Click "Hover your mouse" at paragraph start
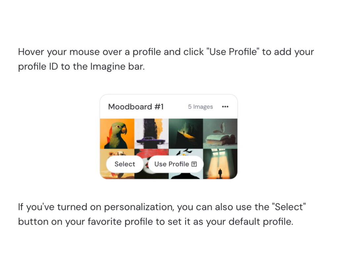 click(59, 52)
